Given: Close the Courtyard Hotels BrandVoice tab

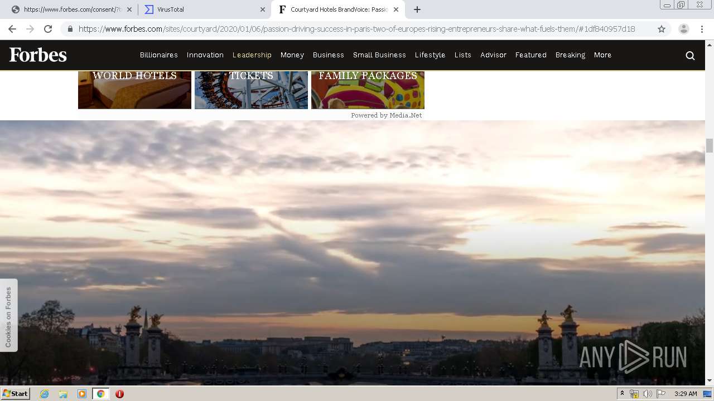Looking at the screenshot, I should (396, 9).
